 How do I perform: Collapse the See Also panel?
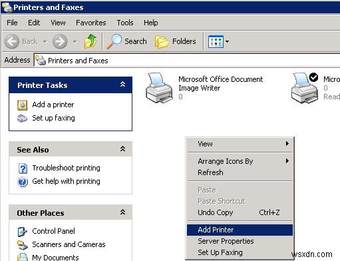122,148
